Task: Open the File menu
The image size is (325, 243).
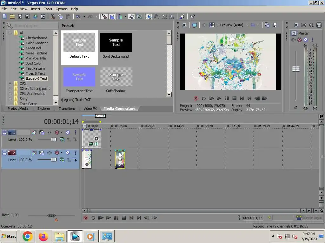Action: click(4, 9)
